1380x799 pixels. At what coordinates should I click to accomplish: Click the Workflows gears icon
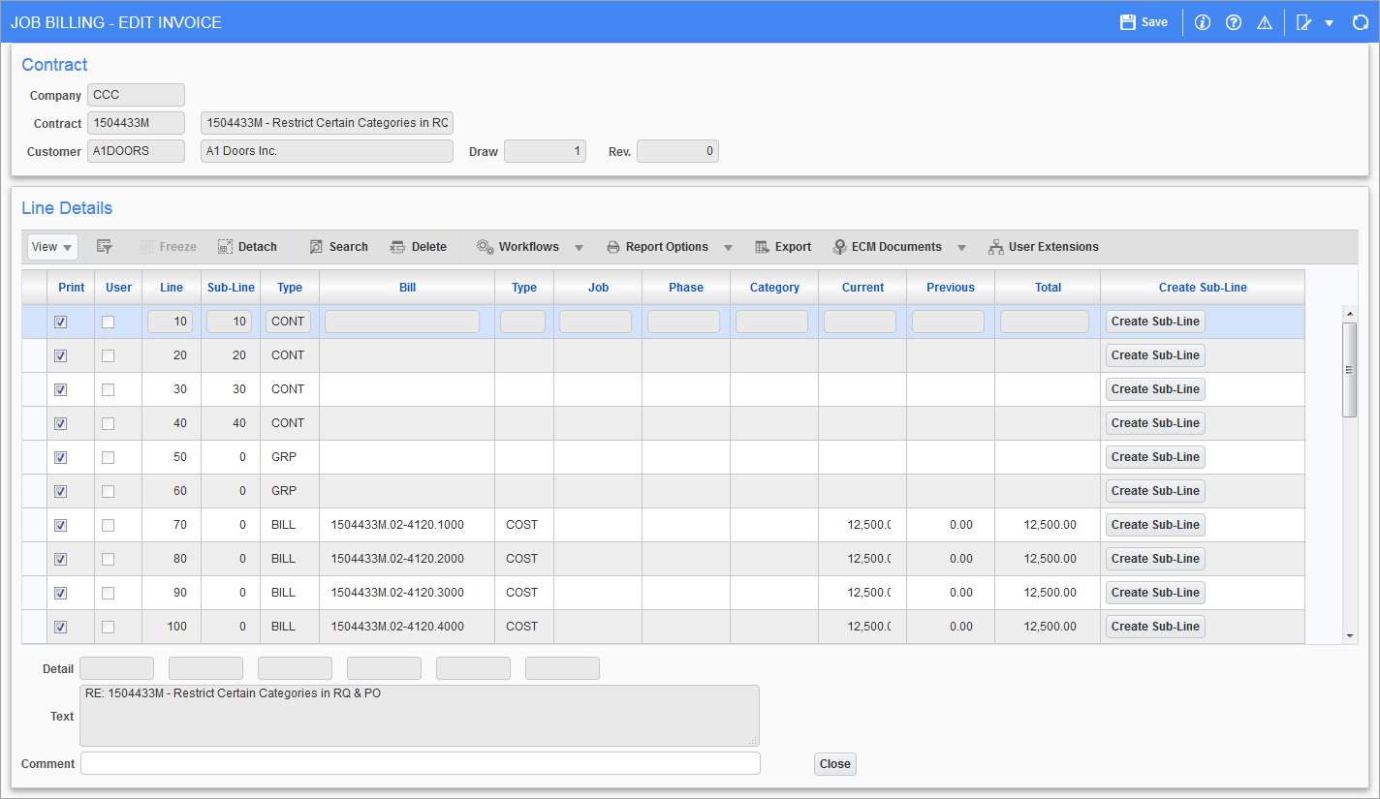[x=485, y=247]
